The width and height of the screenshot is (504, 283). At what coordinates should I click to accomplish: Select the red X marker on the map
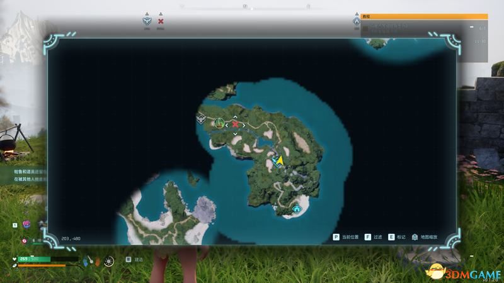(x=235, y=125)
